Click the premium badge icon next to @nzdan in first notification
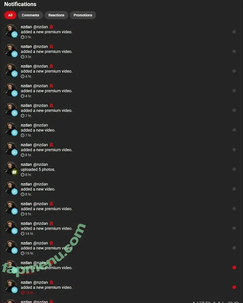The width and height of the screenshot is (243, 303). click(51, 27)
